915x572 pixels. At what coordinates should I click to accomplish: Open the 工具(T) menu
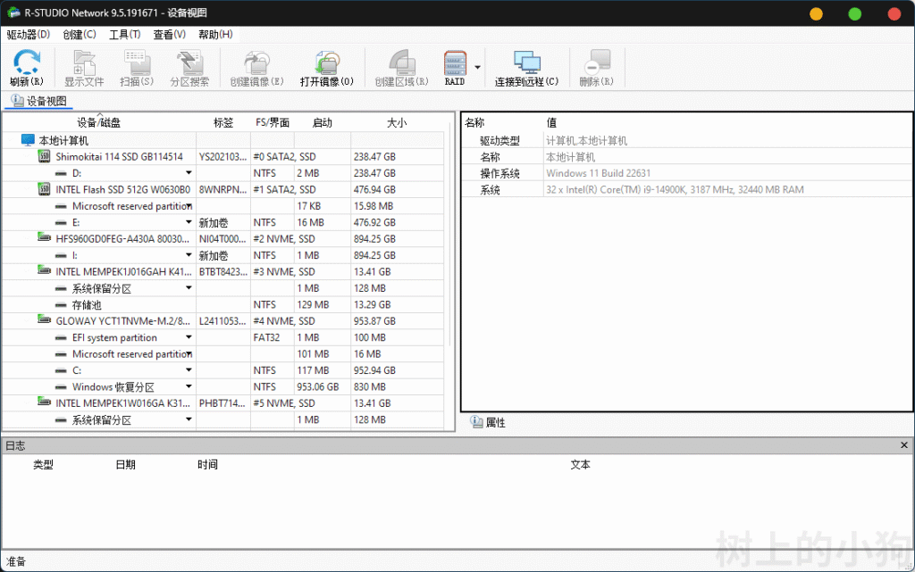click(x=124, y=35)
